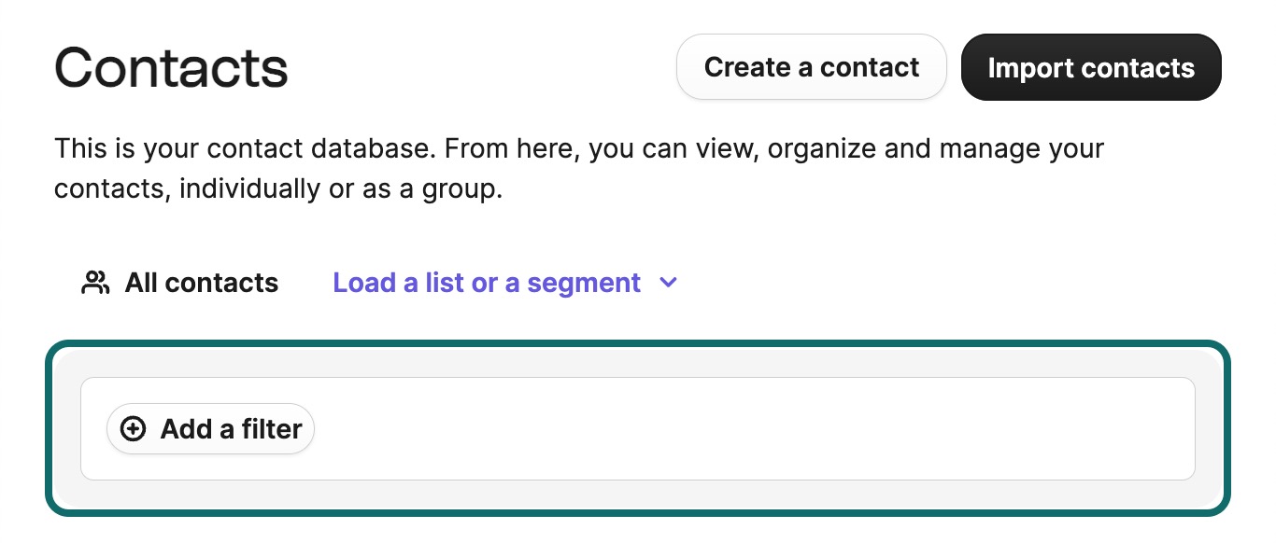This screenshot has height=543, width=1276.
Task: Select the circled plus symbol in filter button
Action: [134, 428]
